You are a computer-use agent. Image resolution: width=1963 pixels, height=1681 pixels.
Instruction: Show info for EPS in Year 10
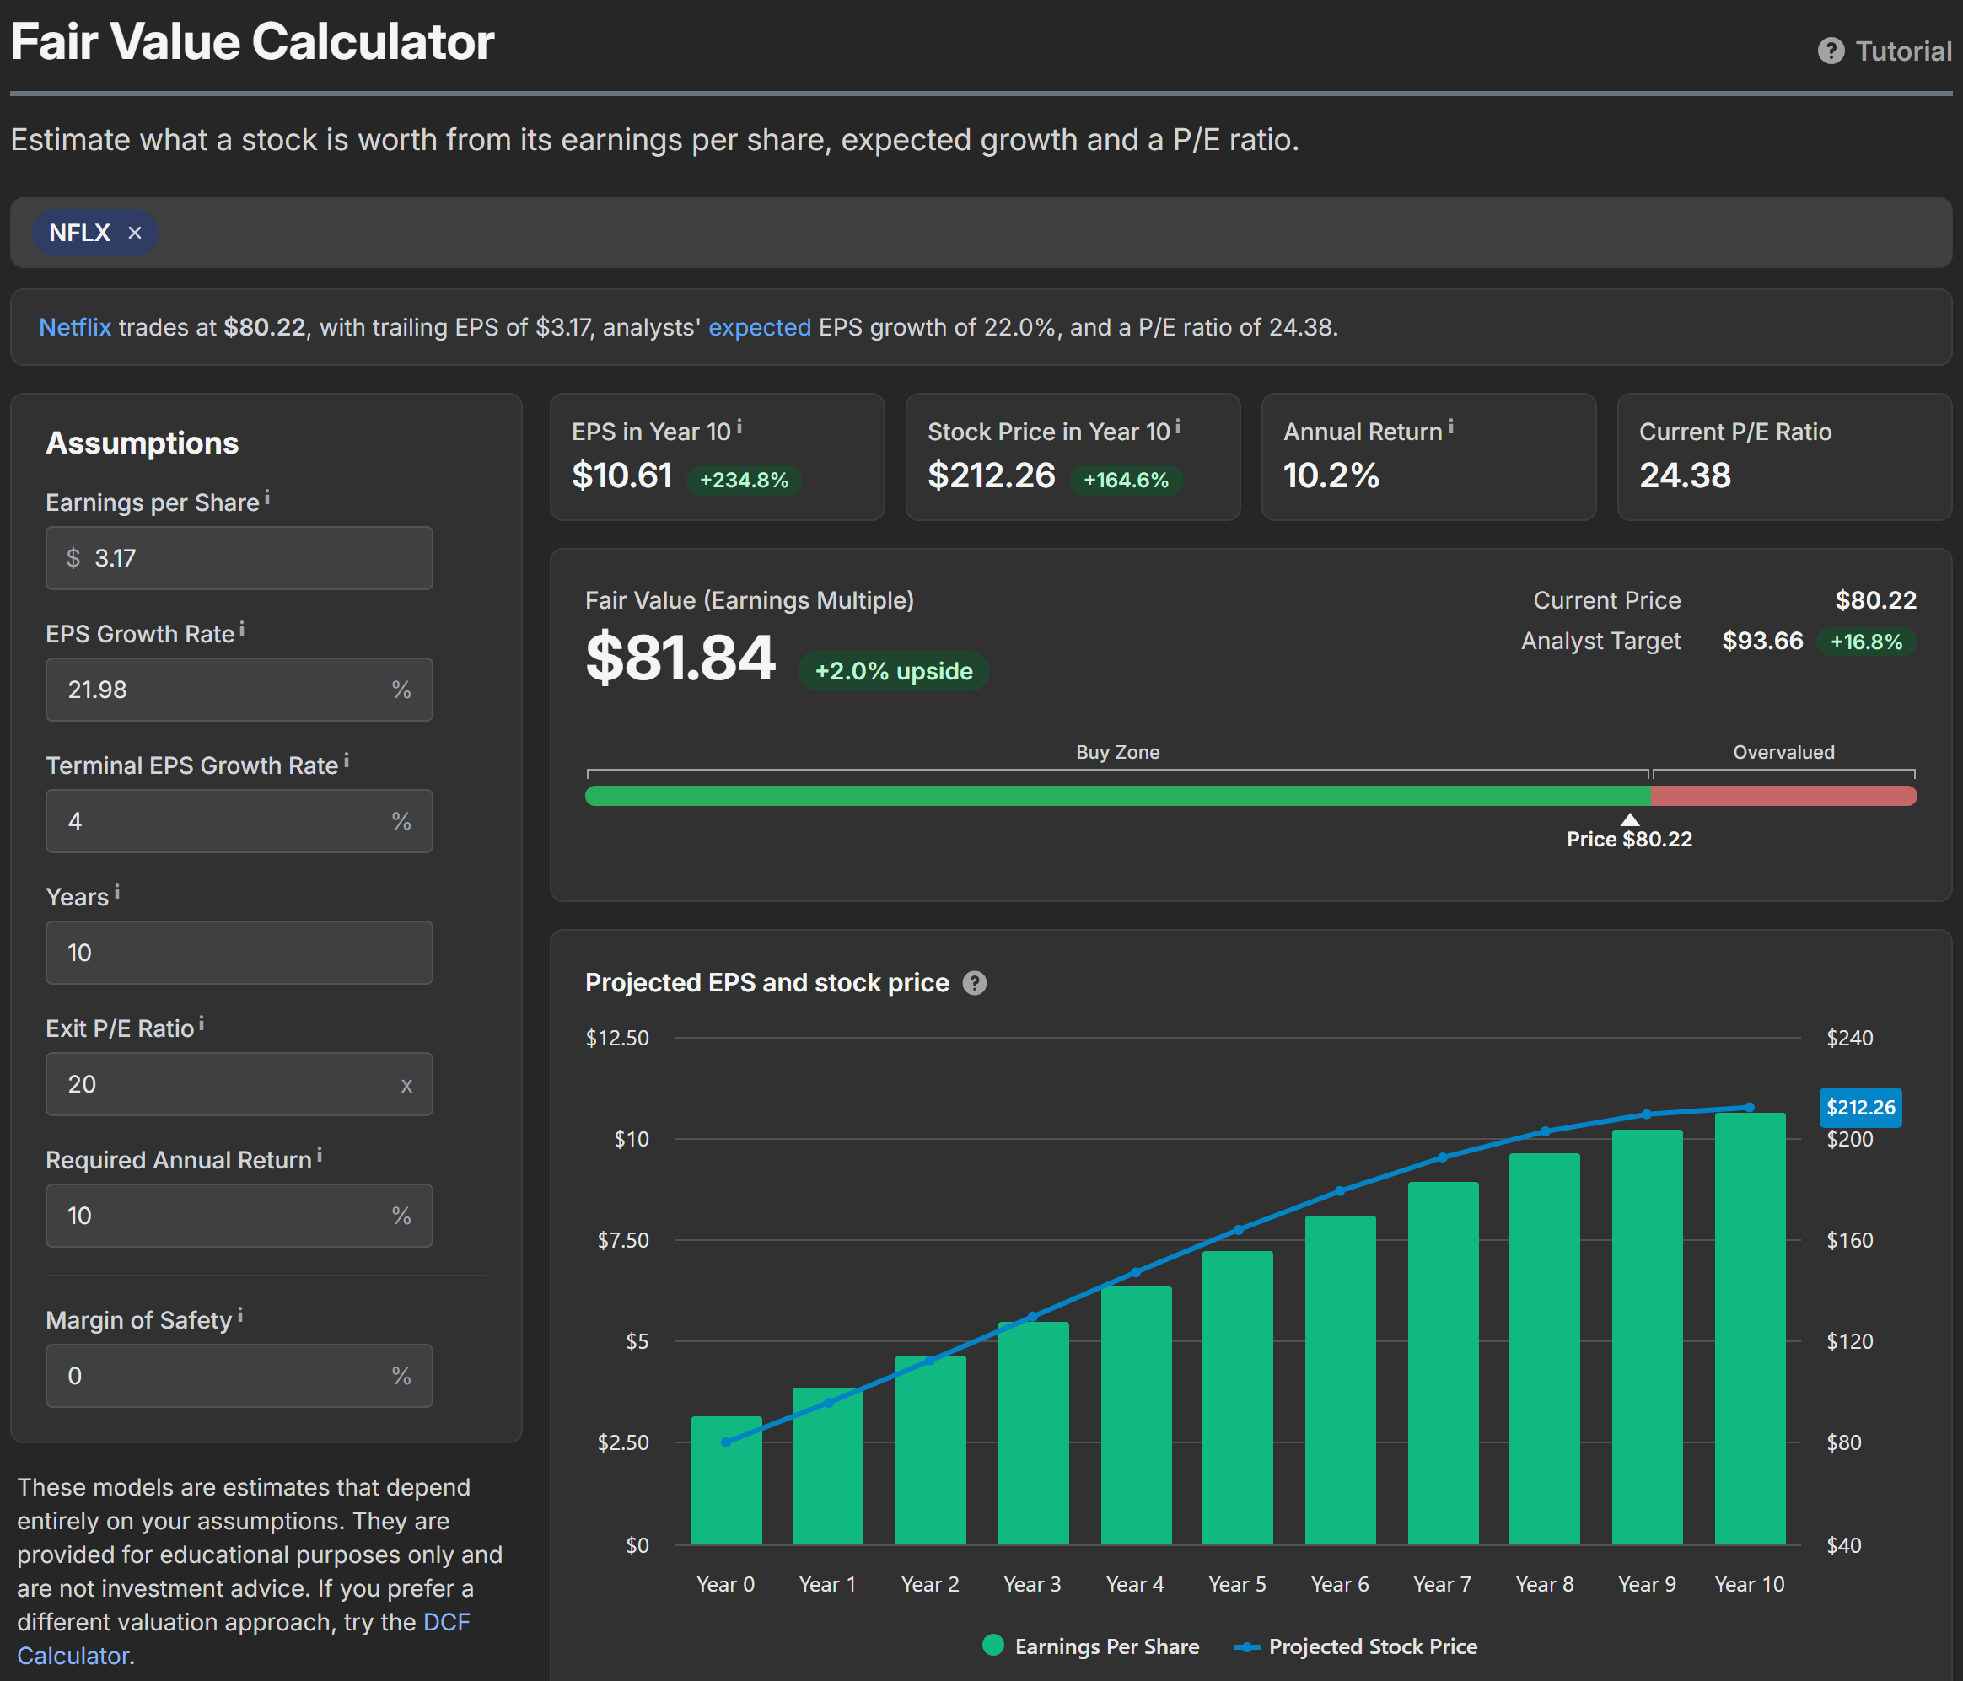(739, 427)
